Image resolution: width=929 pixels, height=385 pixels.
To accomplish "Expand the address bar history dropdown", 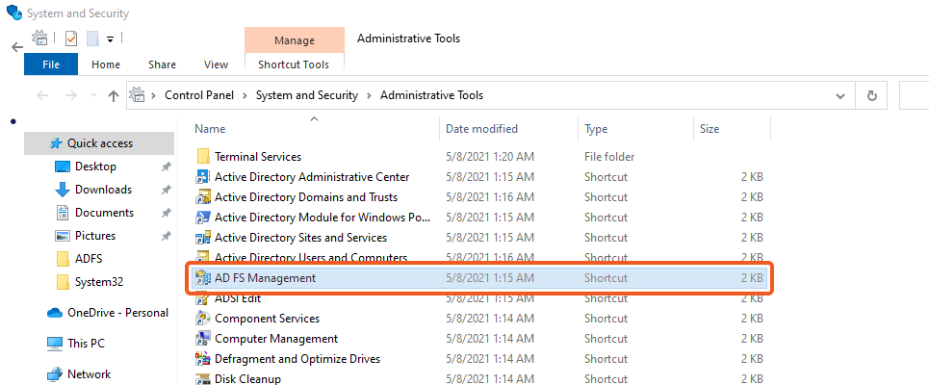I will (841, 95).
